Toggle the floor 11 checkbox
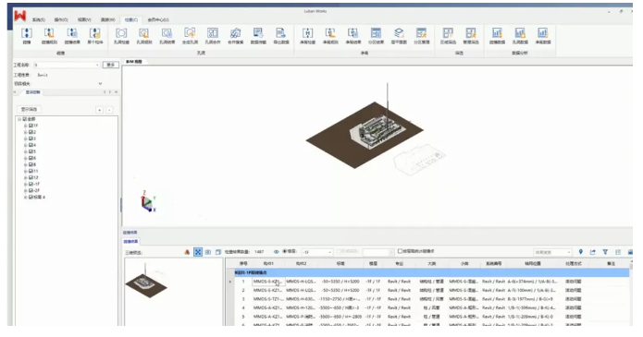 point(31,171)
